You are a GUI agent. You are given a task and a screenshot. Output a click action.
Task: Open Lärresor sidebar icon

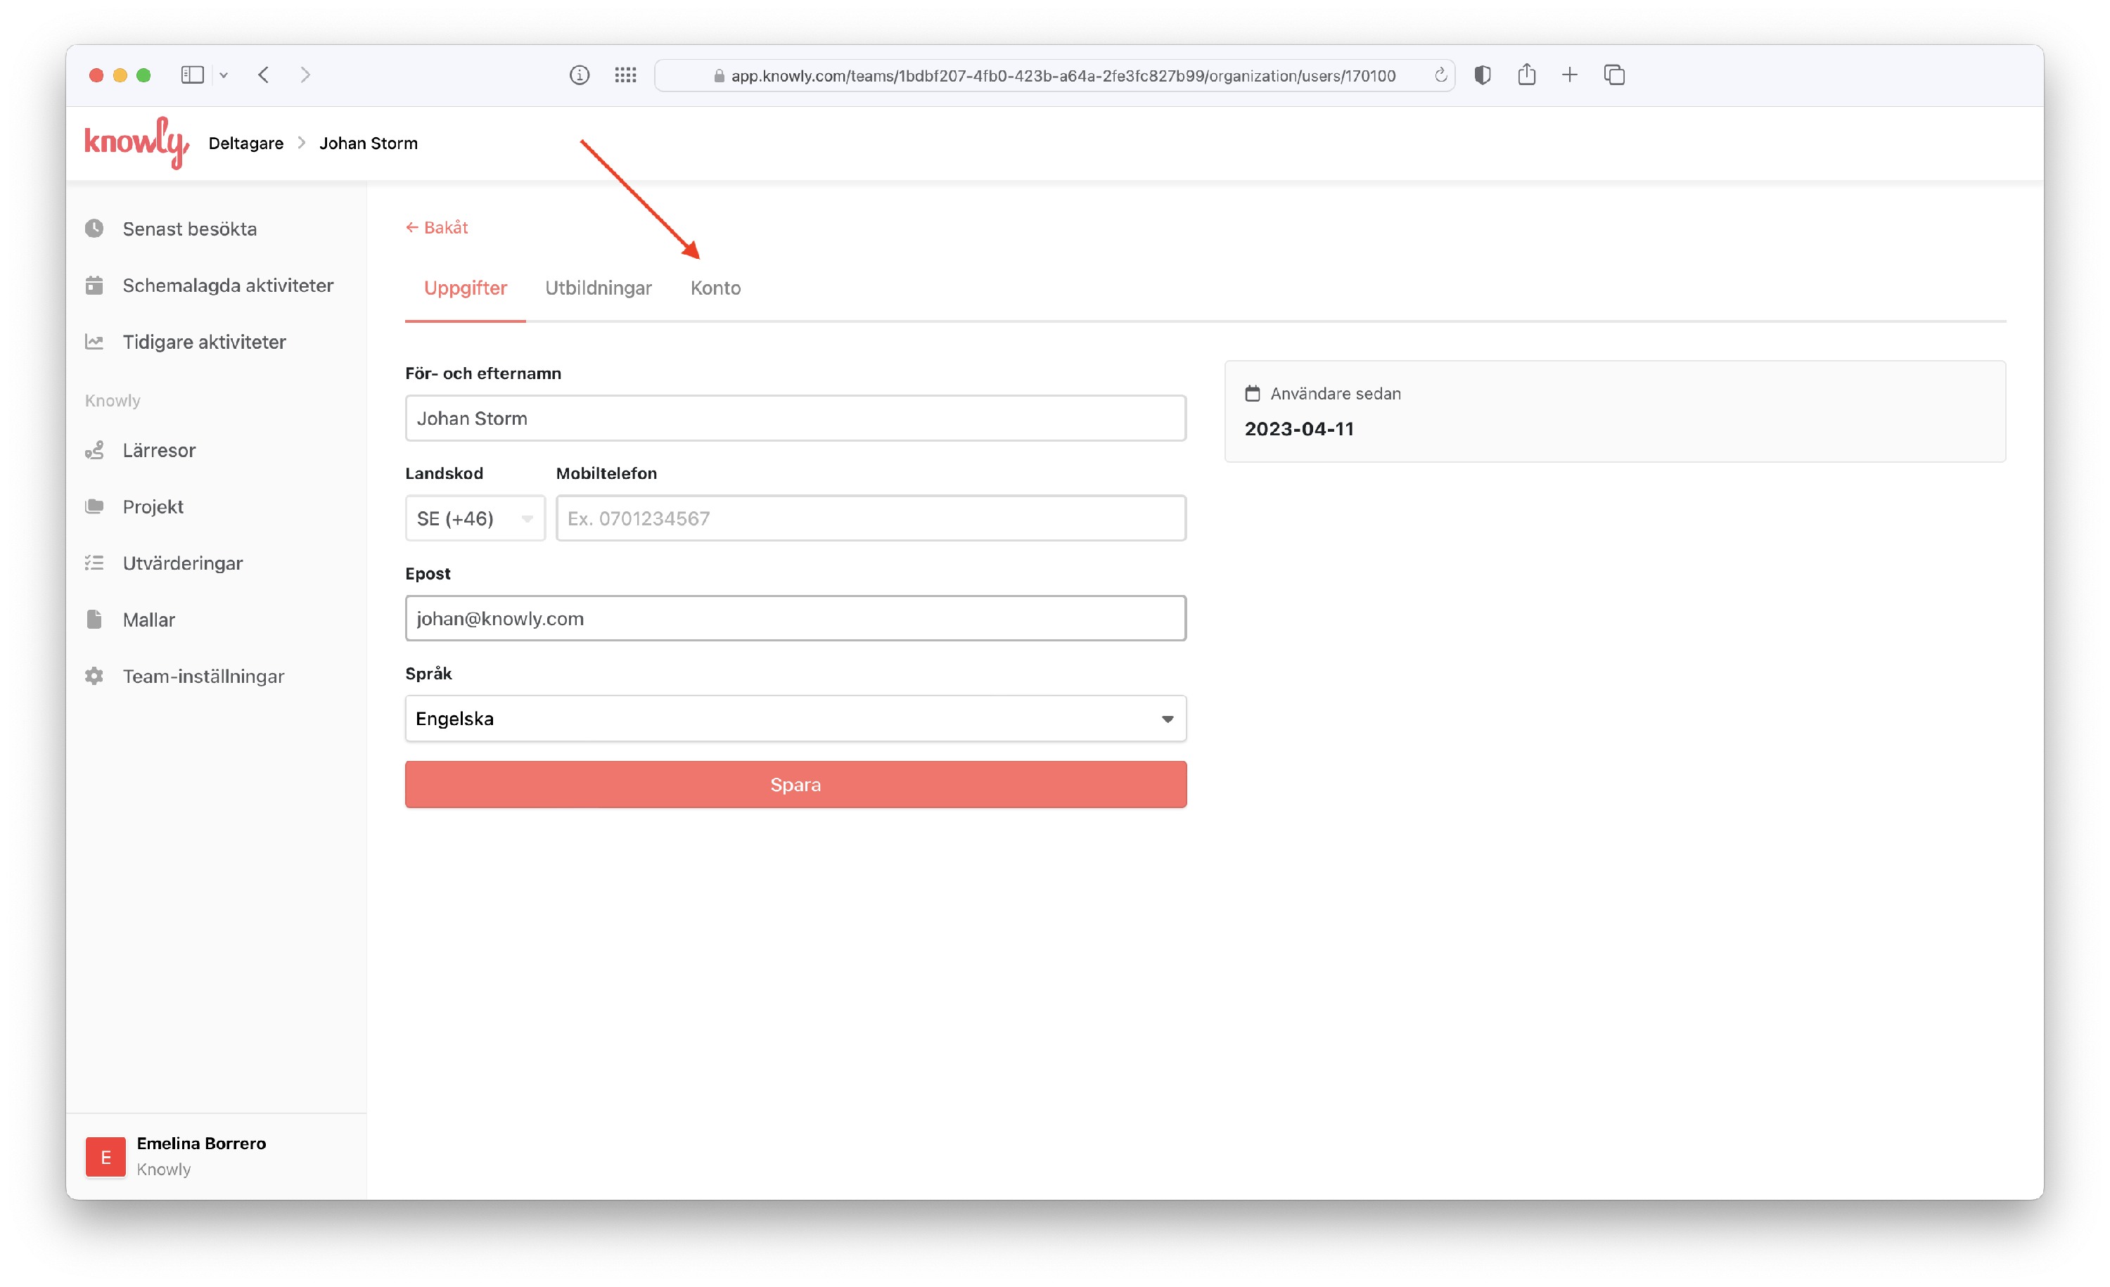[94, 450]
